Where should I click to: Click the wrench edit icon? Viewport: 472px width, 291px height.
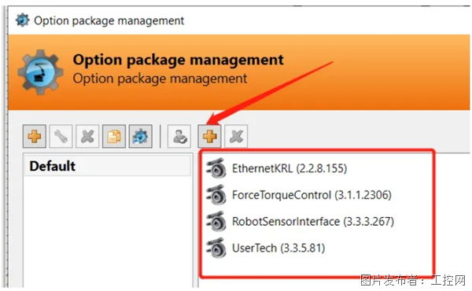pyautogui.click(x=61, y=136)
